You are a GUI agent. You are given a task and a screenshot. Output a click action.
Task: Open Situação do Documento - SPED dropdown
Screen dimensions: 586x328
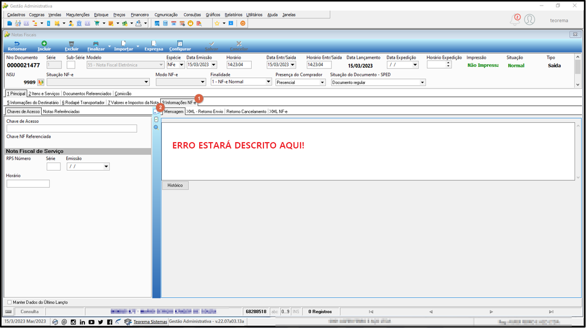422,82
